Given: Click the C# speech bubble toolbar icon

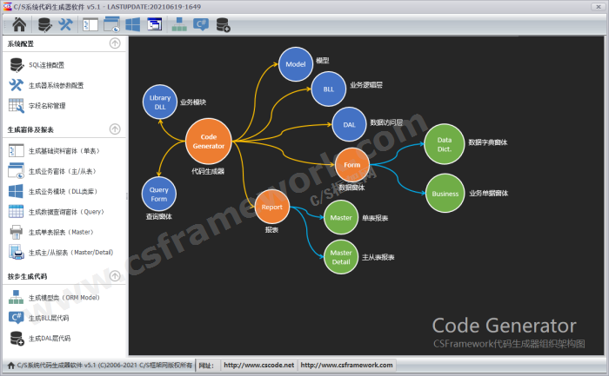Looking at the screenshot, I should (201, 24).
